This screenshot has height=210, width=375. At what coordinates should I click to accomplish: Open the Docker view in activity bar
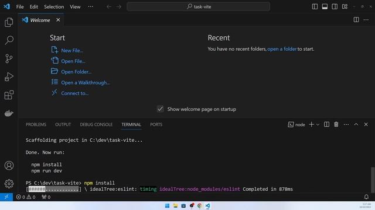(9, 113)
